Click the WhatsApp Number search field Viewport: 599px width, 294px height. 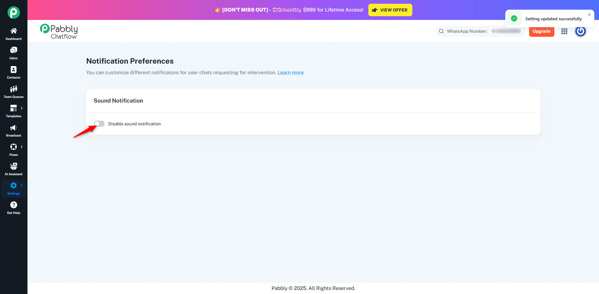click(480, 31)
